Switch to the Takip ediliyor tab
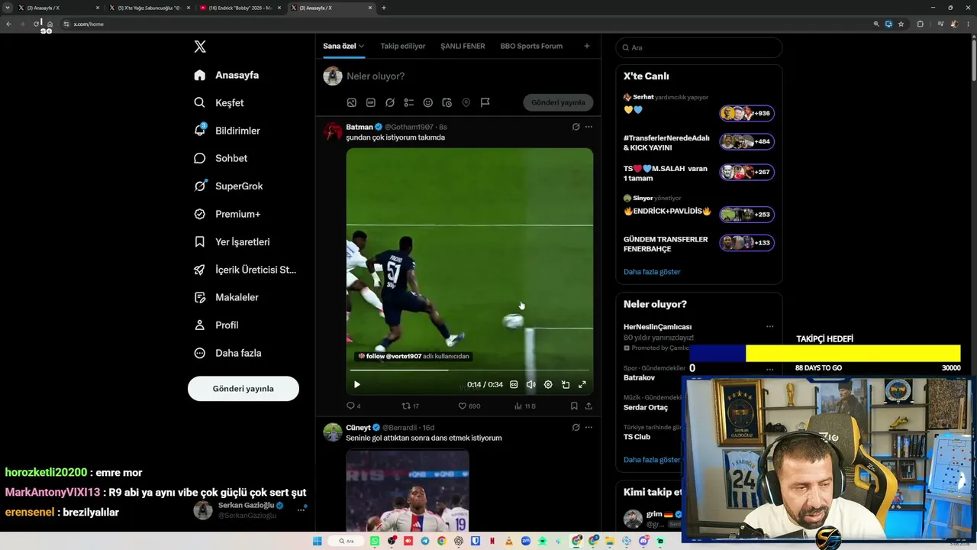 tap(403, 46)
